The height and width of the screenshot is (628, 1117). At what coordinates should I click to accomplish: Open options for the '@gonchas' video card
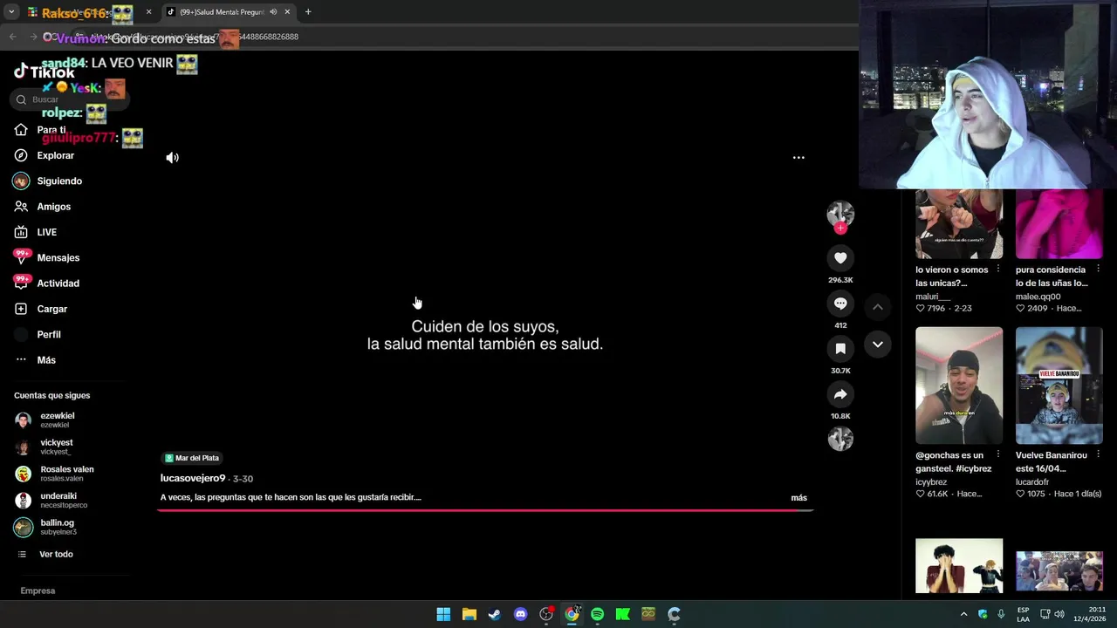coord(998,455)
